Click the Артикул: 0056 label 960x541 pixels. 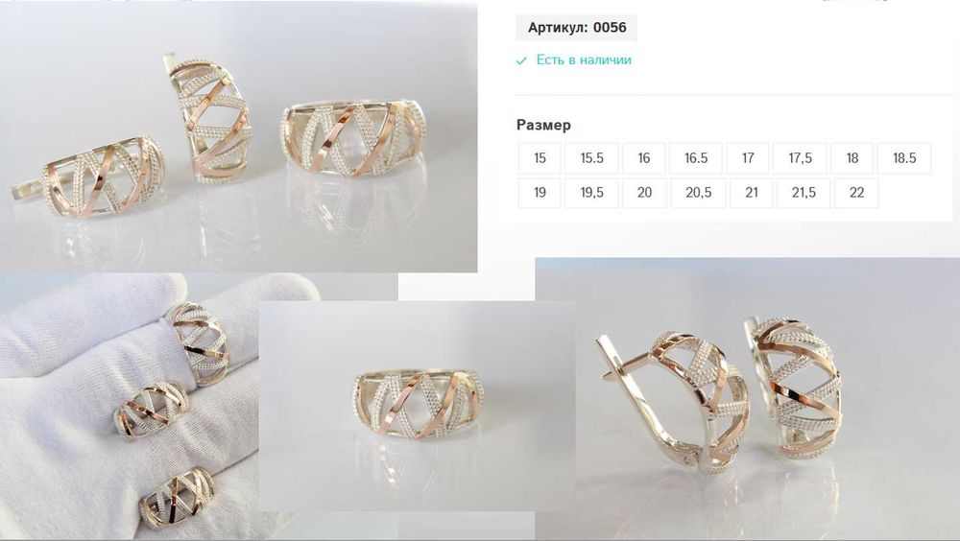[577, 28]
